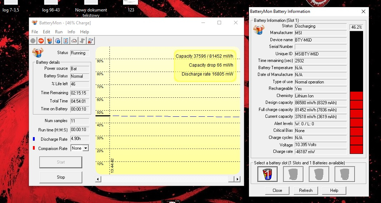Open the Edit menu
Screen dimensions: 381x203
[47, 32]
